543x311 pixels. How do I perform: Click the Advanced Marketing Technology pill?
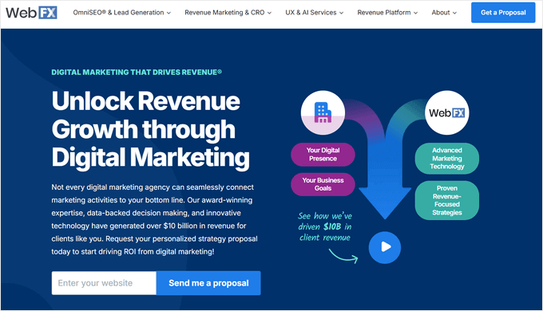[x=446, y=159]
